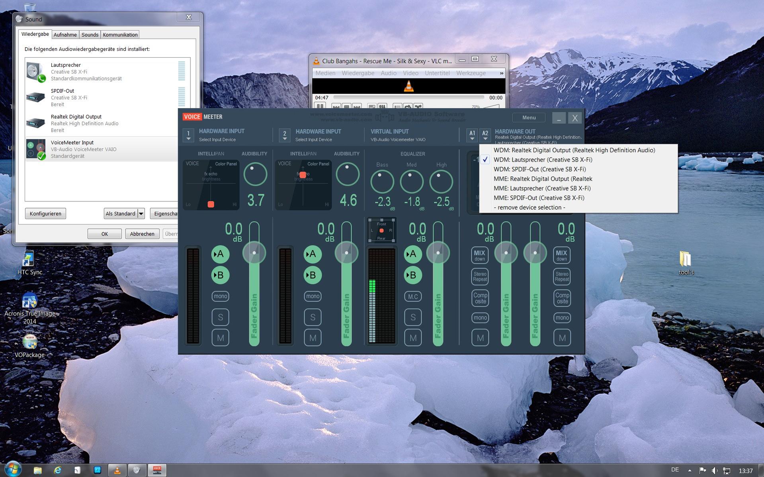The height and width of the screenshot is (477, 764).
Task: Open the Sounds tab
Action: coord(90,35)
